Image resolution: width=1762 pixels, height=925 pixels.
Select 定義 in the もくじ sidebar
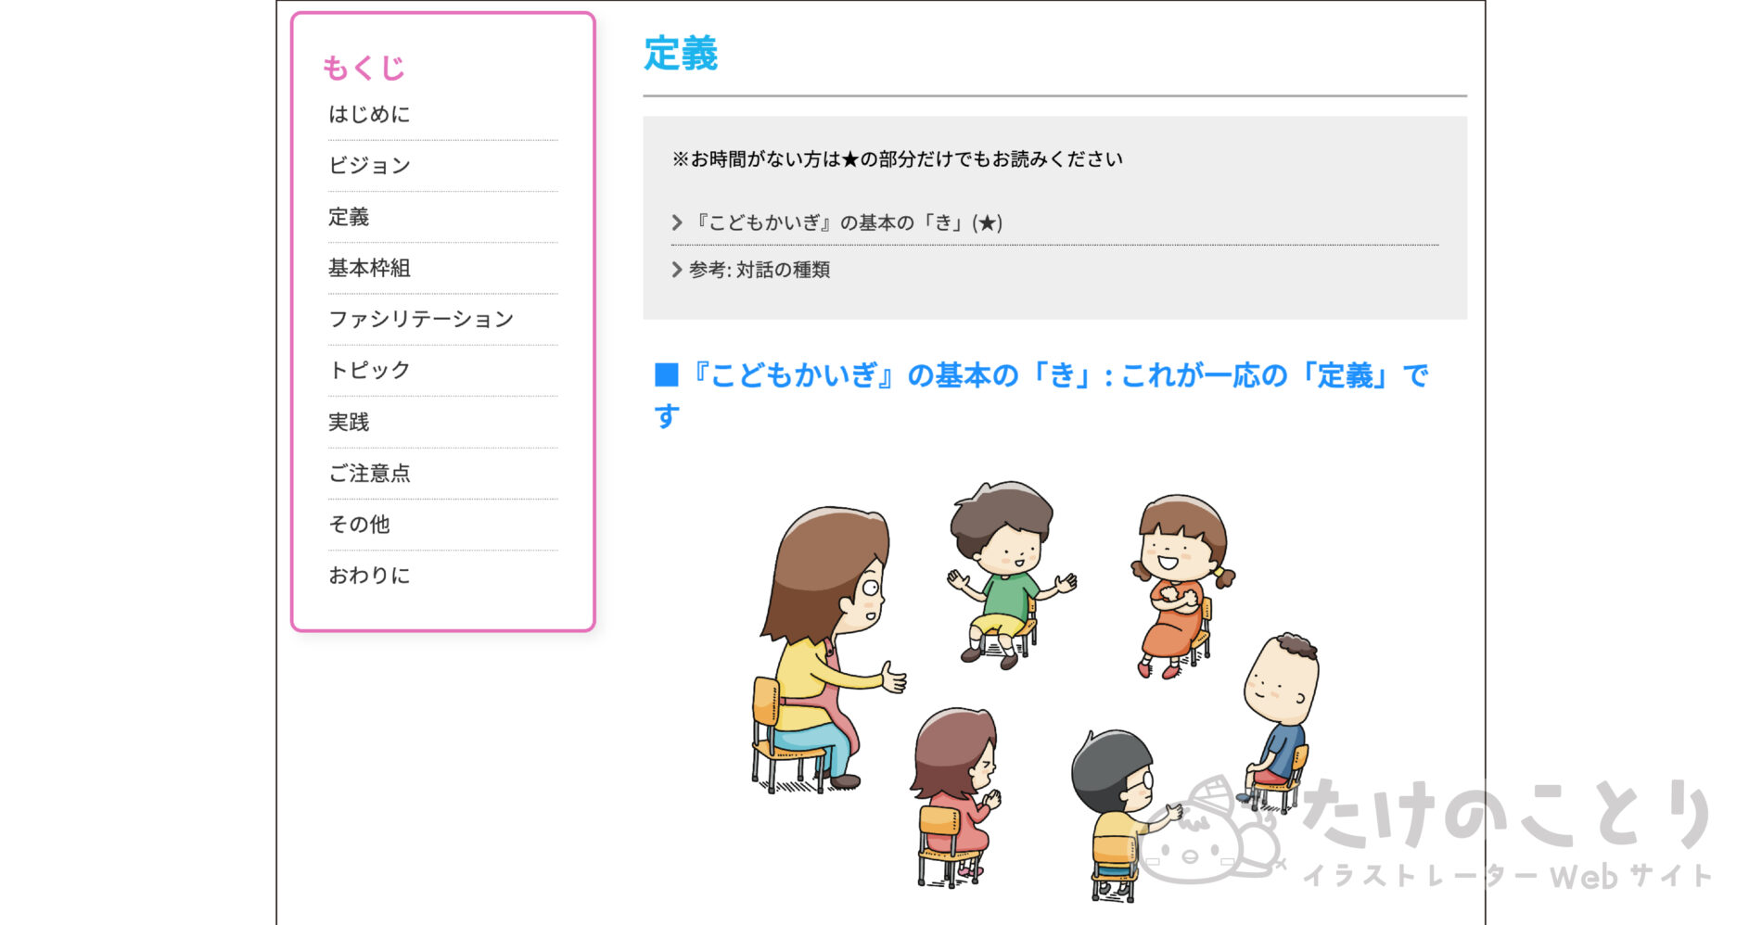point(349,217)
